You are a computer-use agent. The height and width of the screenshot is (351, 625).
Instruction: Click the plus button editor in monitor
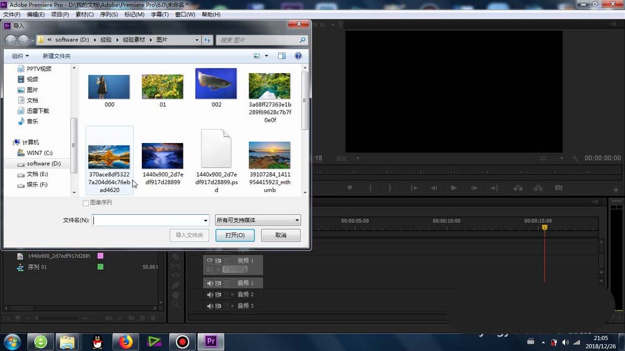click(x=616, y=190)
